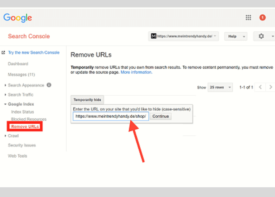This screenshot has height=197, width=275.
Task: Click the Continue button
Action: [160, 116]
